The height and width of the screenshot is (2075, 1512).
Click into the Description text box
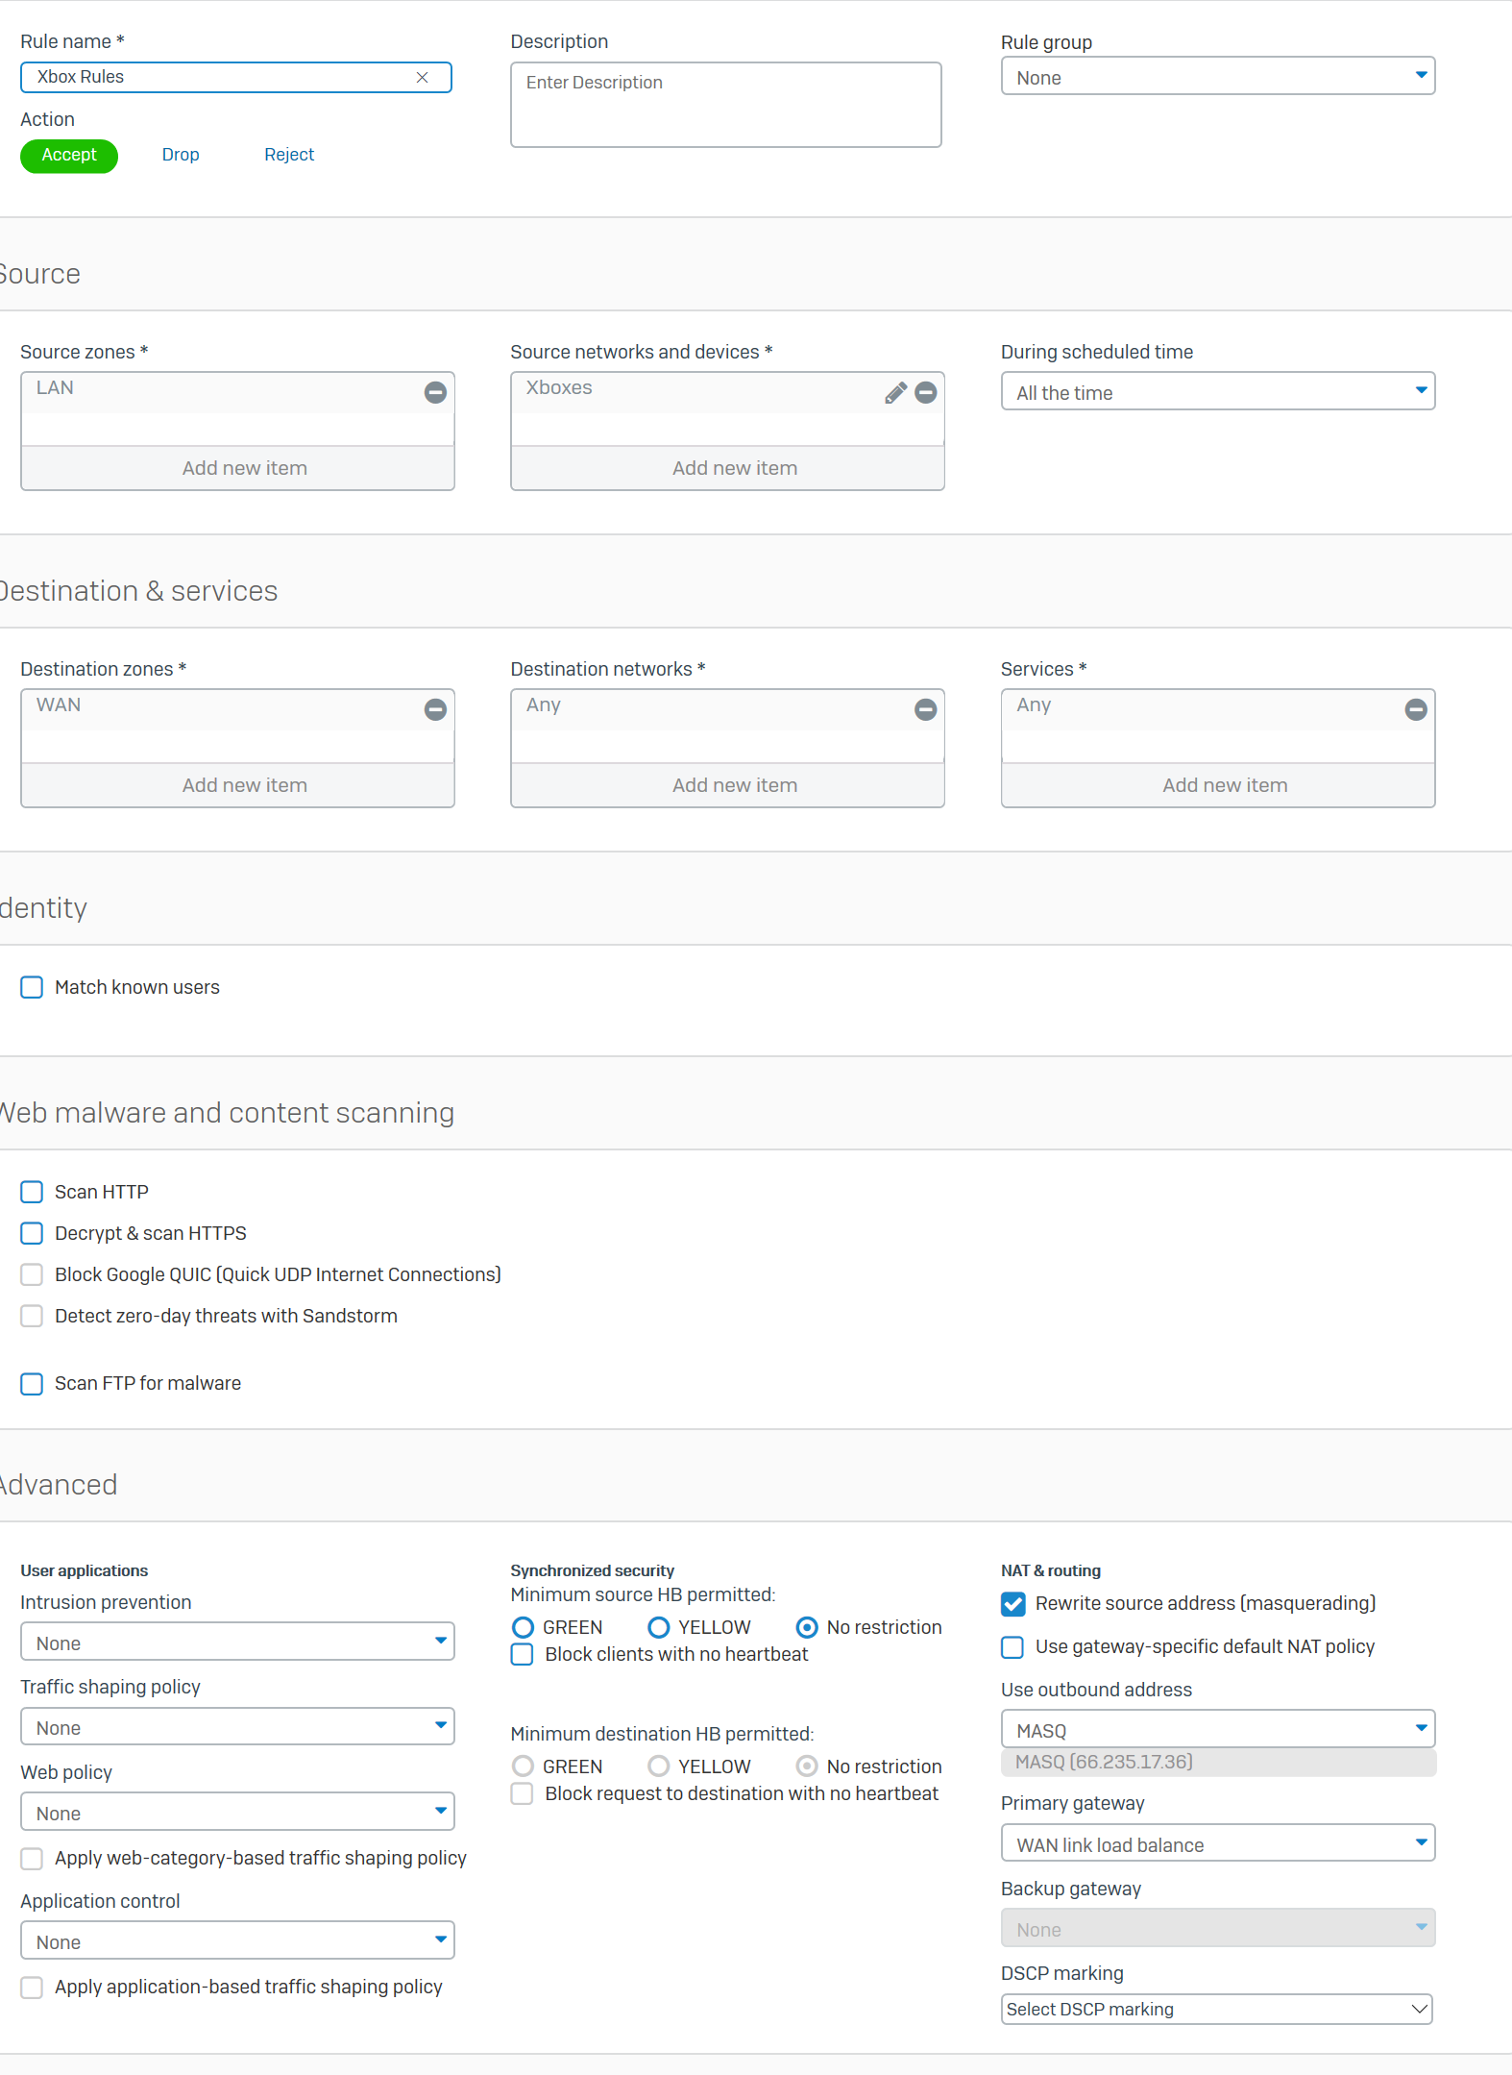point(725,106)
